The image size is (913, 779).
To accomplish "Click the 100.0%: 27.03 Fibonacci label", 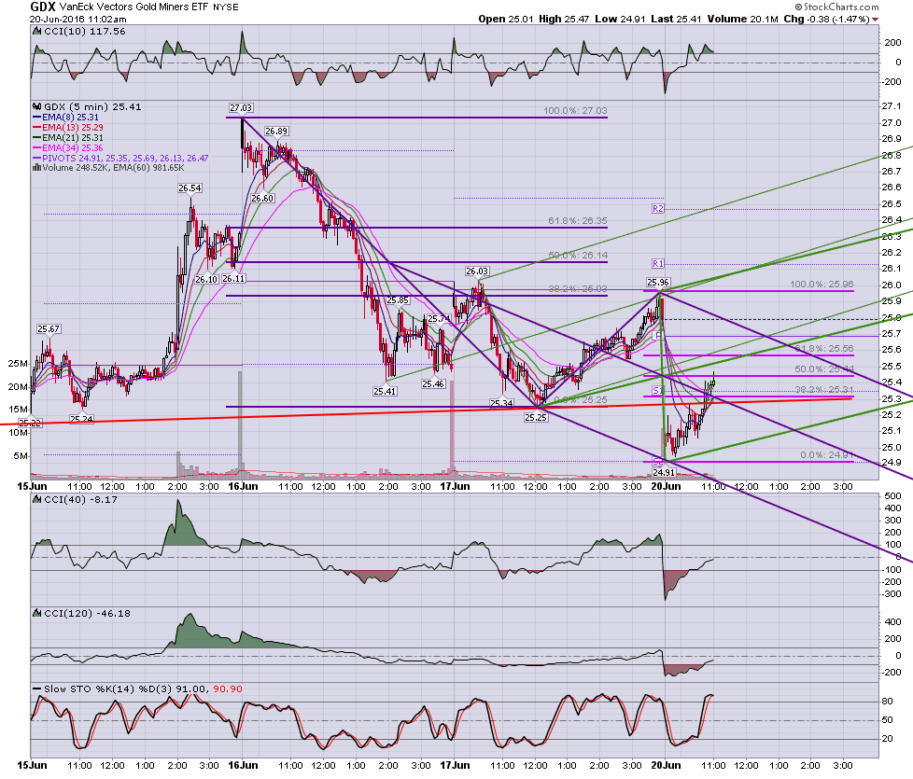I will 575,110.
